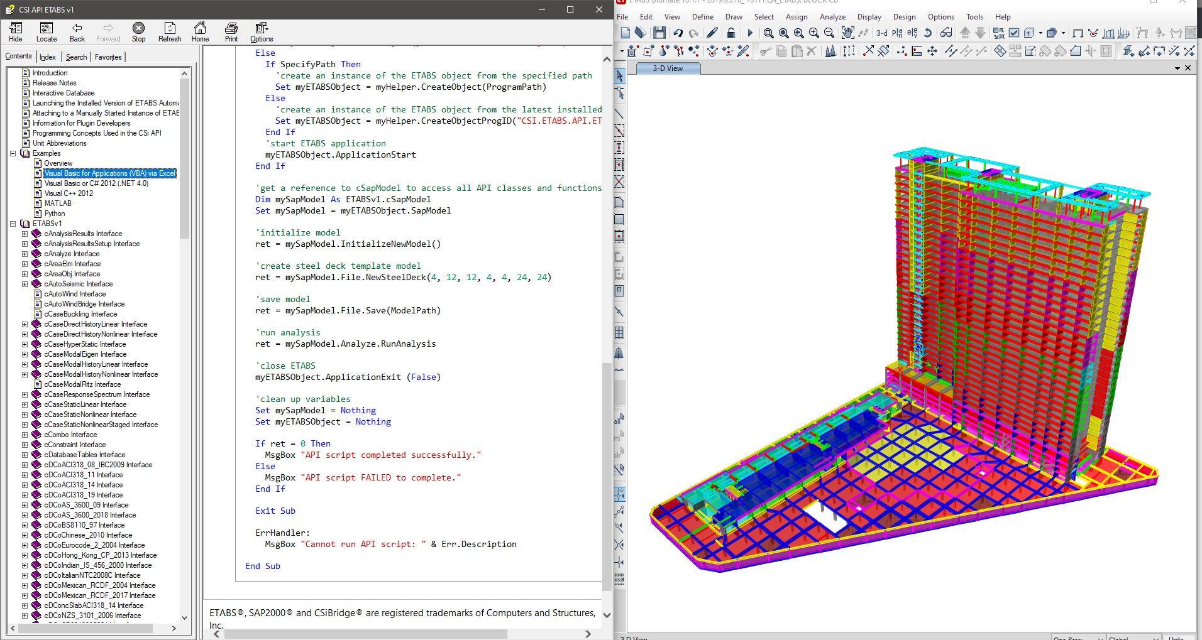Click the Locate button in help toolbar
The image size is (1202, 640).
click(x=47, y=32)
